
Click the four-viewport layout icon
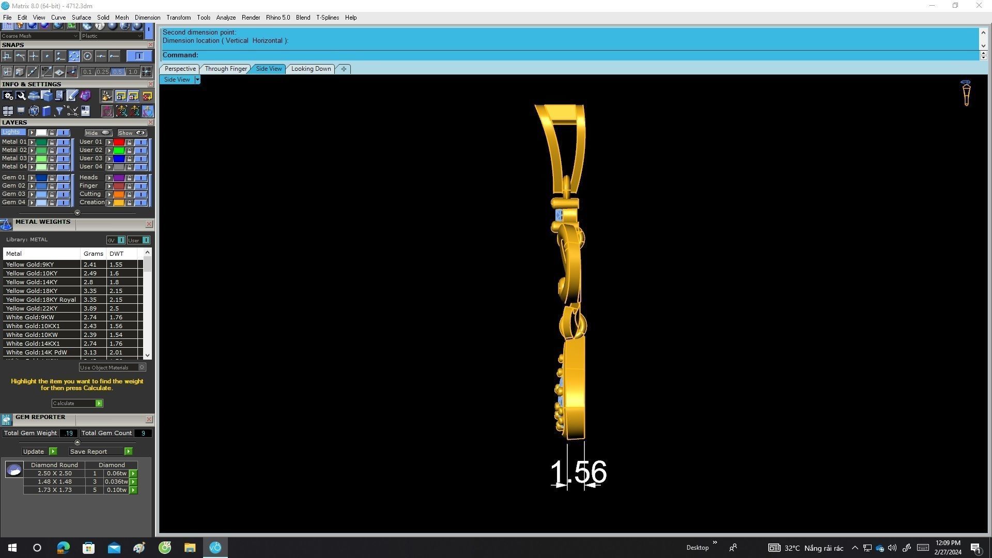click(x=7, y=111)
